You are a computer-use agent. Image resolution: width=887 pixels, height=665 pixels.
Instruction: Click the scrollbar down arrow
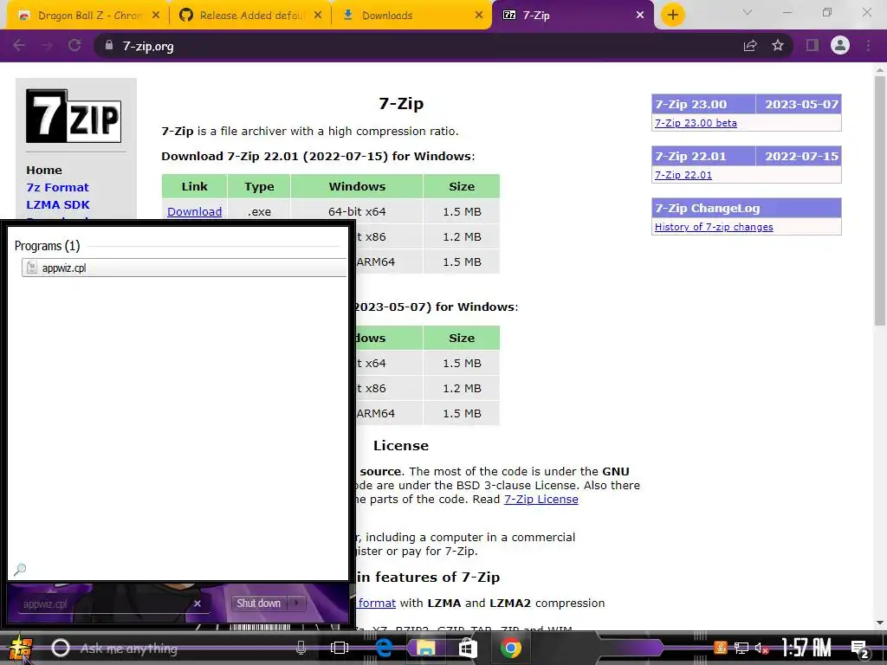click(x=880, y=623)
